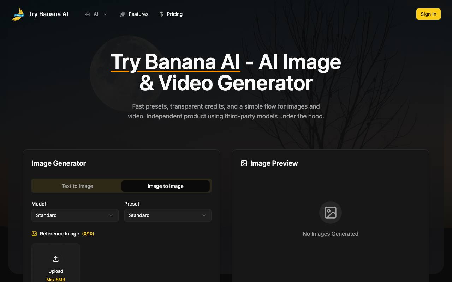The height and width of the screenshot is (282, 452).
Task: Open the Pricing page
Action: (x=171, y=14)
